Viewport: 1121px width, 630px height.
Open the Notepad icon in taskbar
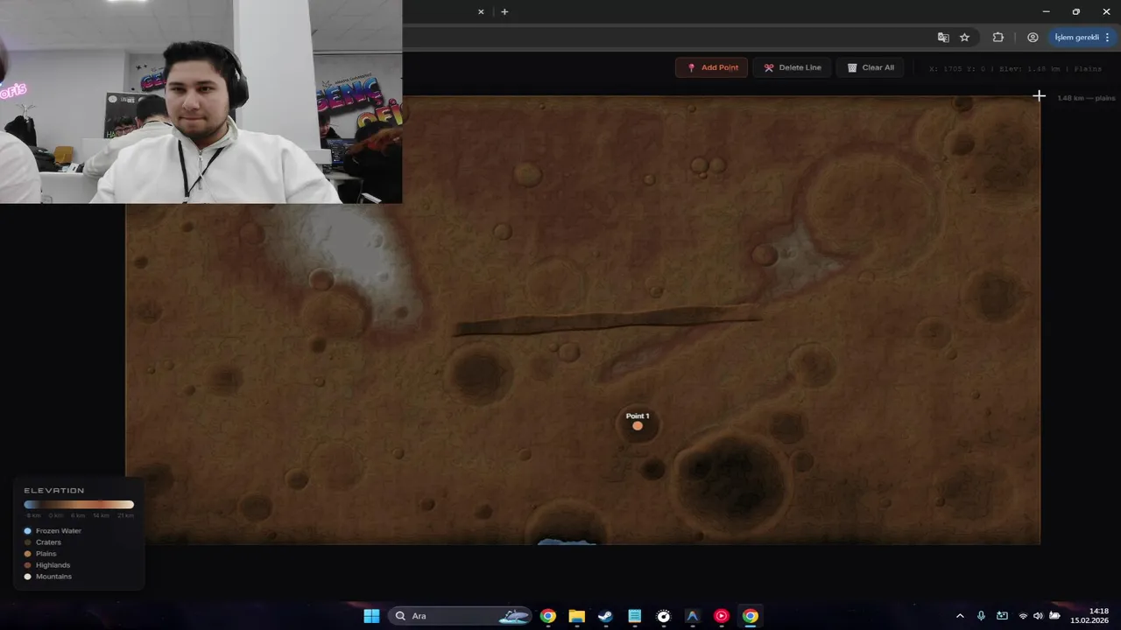(x=635, y=616)
